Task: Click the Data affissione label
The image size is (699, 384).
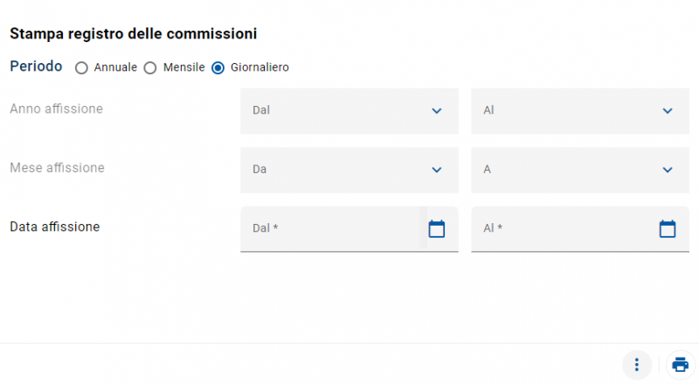Action: point(54,227)
